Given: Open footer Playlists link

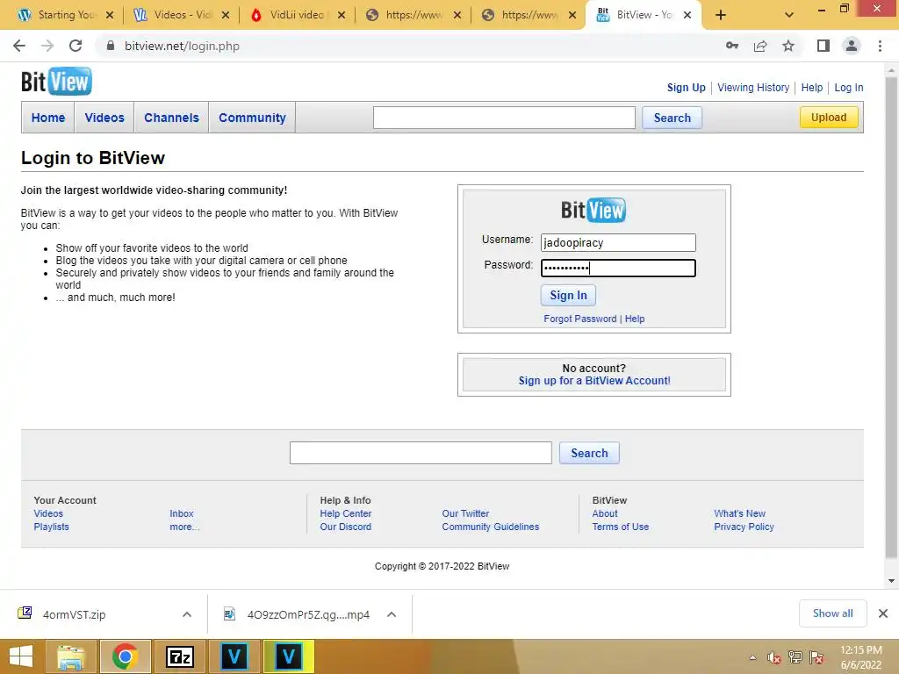Looking at the screenshot, I should click(51, 527).
